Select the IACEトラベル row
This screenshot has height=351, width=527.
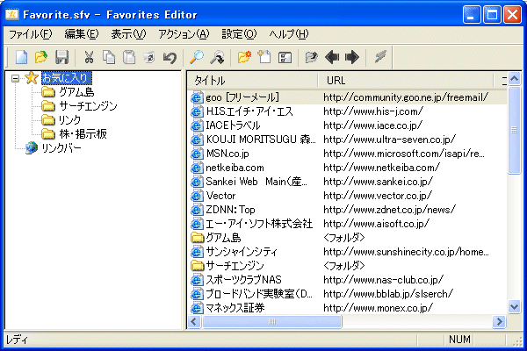point(348,125)
